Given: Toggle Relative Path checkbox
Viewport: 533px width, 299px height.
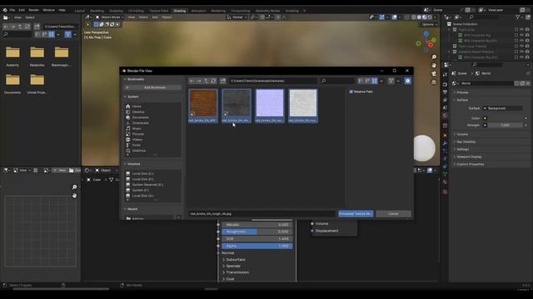Looking at the screenshot, I should click(351, 91).
